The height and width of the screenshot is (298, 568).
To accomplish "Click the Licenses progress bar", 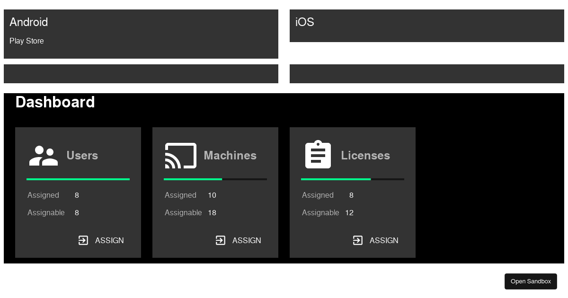I will point(353,179).
